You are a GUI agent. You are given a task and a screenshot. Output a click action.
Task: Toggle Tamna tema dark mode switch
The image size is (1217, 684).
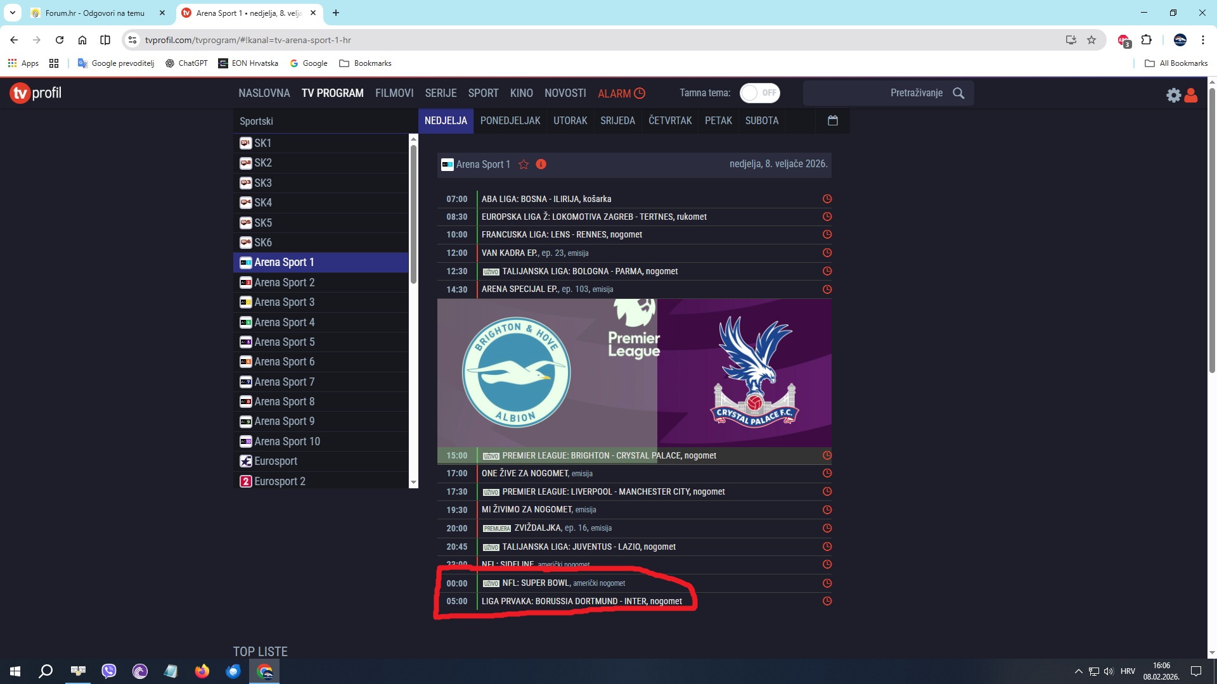point(759,93)
